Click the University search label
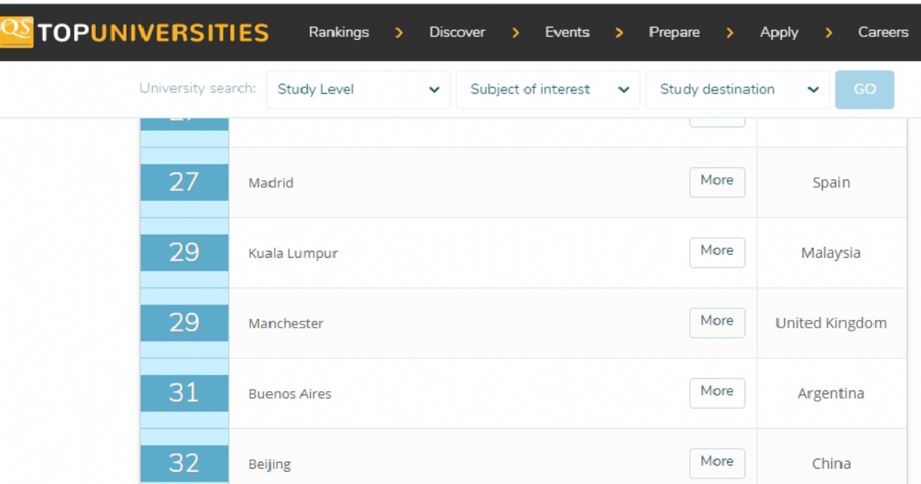 (197, 88)
